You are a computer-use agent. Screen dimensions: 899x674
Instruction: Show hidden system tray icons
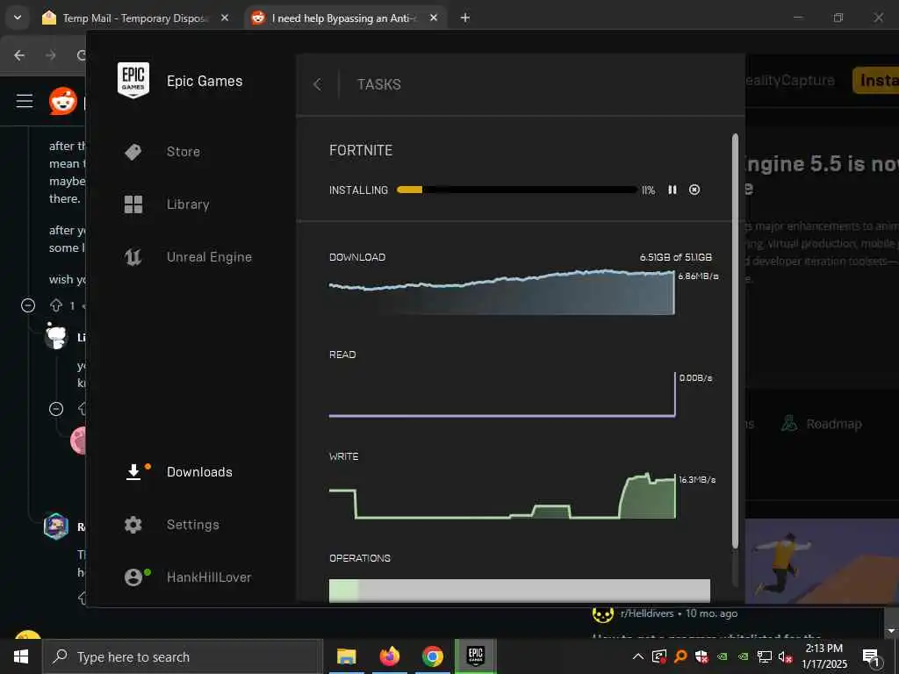tap(637, 656)
